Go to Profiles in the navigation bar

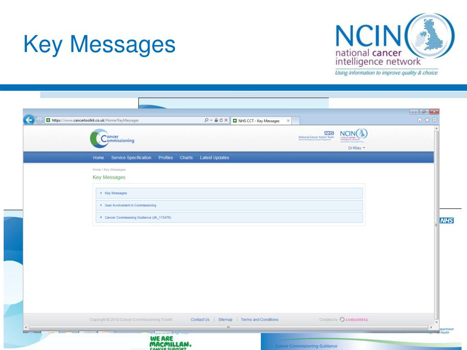point(166,158)
